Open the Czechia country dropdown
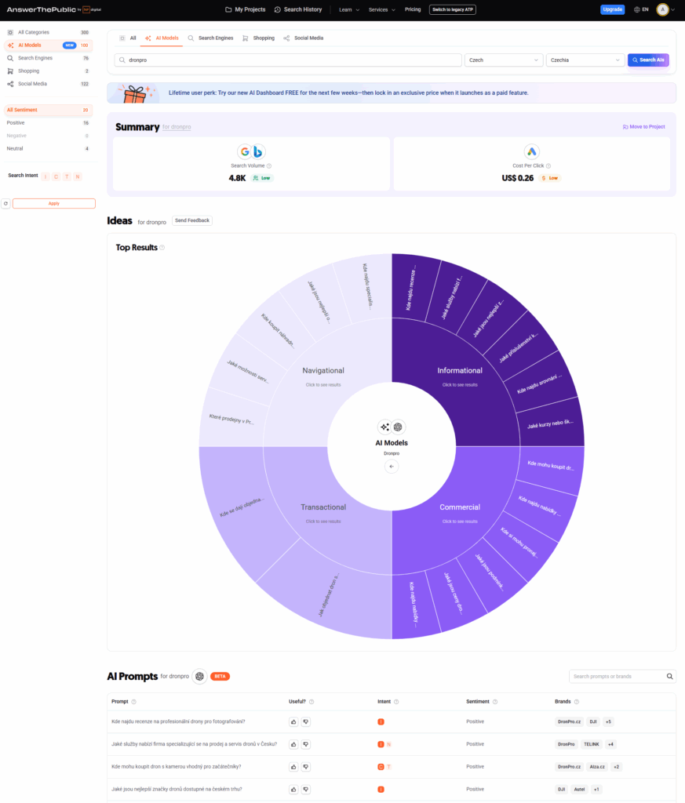 click(585, 60)
